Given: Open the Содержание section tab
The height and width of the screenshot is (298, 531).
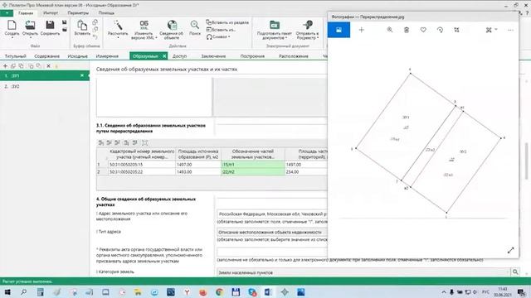Looking at the screenshot, I should point(46,56).
